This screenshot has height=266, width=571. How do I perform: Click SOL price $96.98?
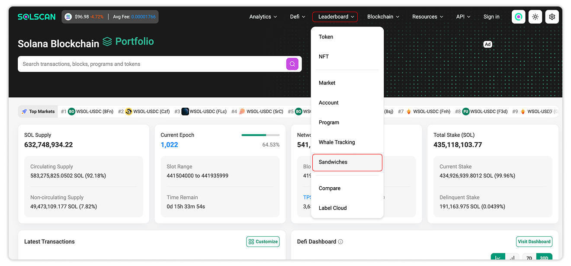(82, 17)
